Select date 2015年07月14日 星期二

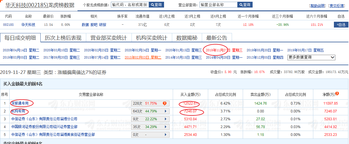[102, 57]
